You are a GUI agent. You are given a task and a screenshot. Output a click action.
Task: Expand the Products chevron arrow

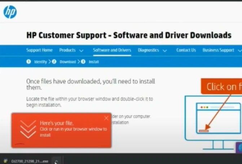(x=82, y=51)
